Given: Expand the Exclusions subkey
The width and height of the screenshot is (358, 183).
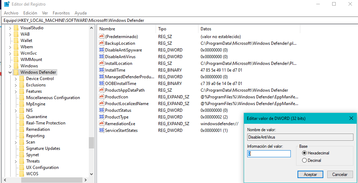Looking at the screenshot, I should pyautogui.click(x=16, y=85).
